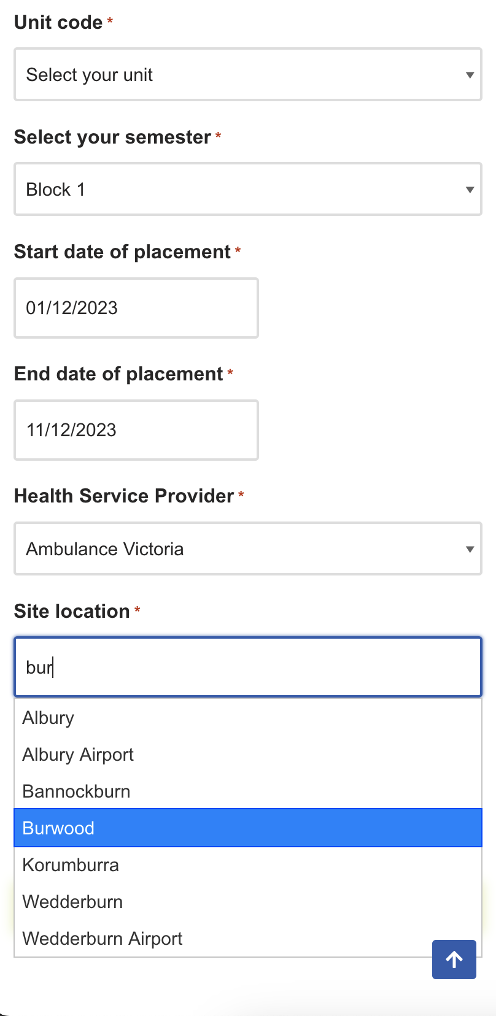This screenshot has width=496, height=1016.
Task: Select the highlighted Burwood option
Action: click(x=58, y=828)
